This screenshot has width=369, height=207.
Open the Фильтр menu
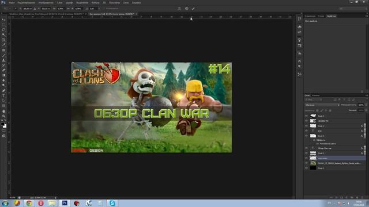pos(95,2)
